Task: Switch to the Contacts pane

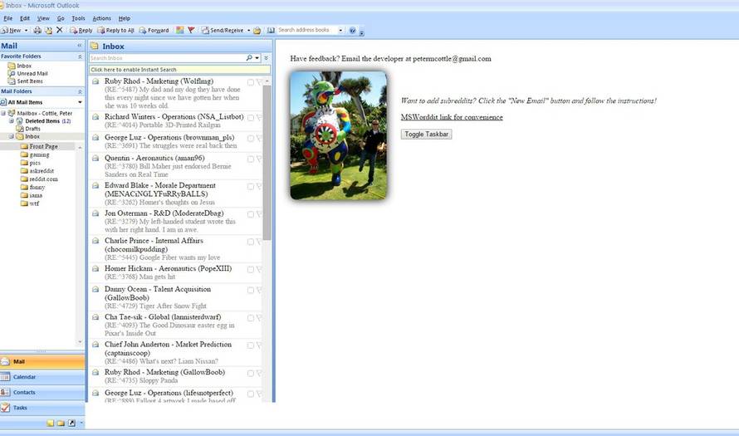Action: pos(42,392)
